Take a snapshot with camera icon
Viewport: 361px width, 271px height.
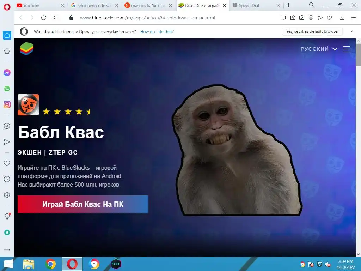302,18
